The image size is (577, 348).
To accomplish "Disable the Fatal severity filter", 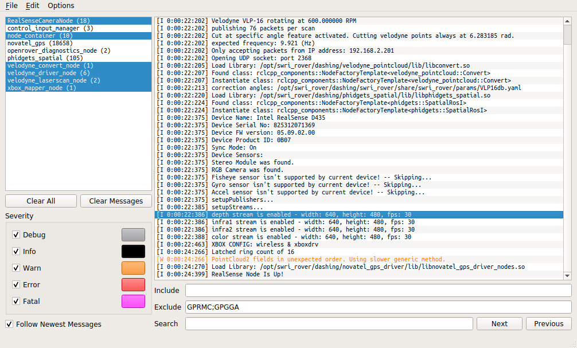I will click(x=16, y=301).
